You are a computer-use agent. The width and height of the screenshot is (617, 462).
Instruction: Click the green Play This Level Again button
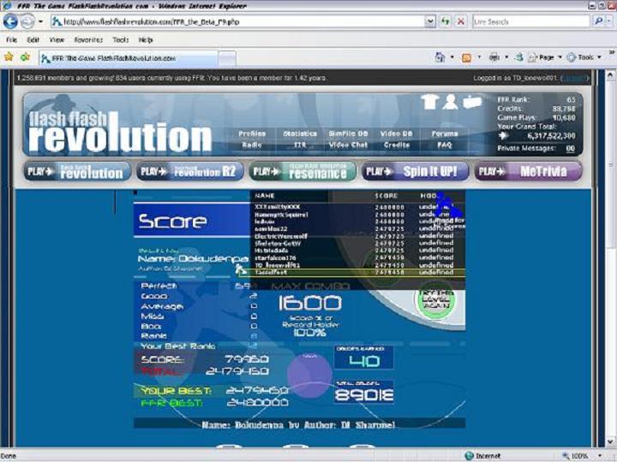[x=436, y=299]
